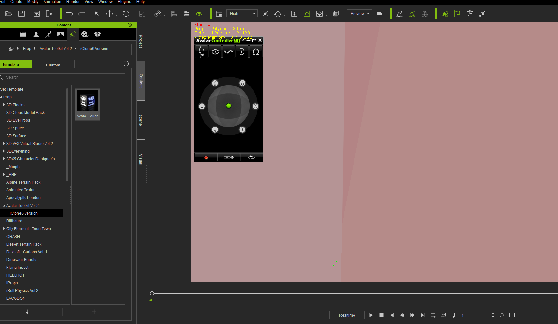Click the Save Project icon in the toolbar
This screenshot has height=324, width=558.
(x=21, y=14)
